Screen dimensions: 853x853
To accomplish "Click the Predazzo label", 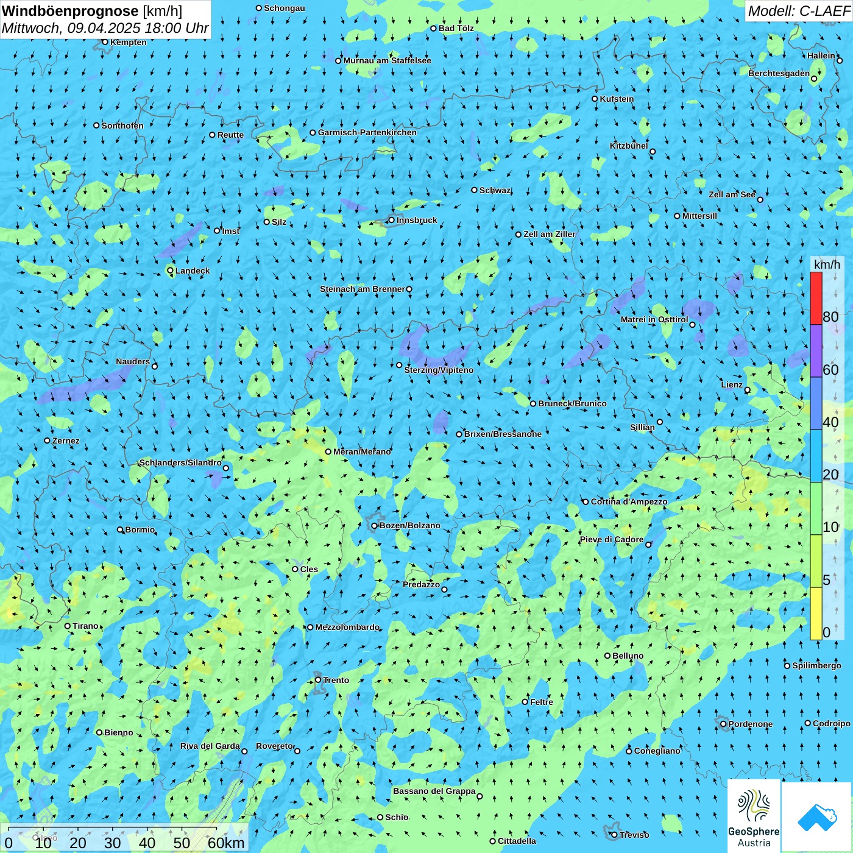I will [421, 584].
